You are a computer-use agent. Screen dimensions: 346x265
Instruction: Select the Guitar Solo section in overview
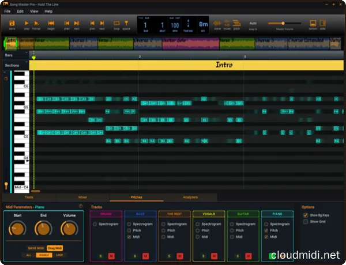coord(191,43)
